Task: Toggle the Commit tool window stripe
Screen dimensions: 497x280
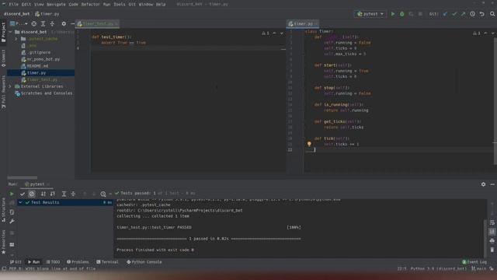Action: tap(3, 58)
